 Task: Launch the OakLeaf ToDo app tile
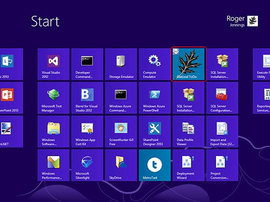(x=189, y=64)
